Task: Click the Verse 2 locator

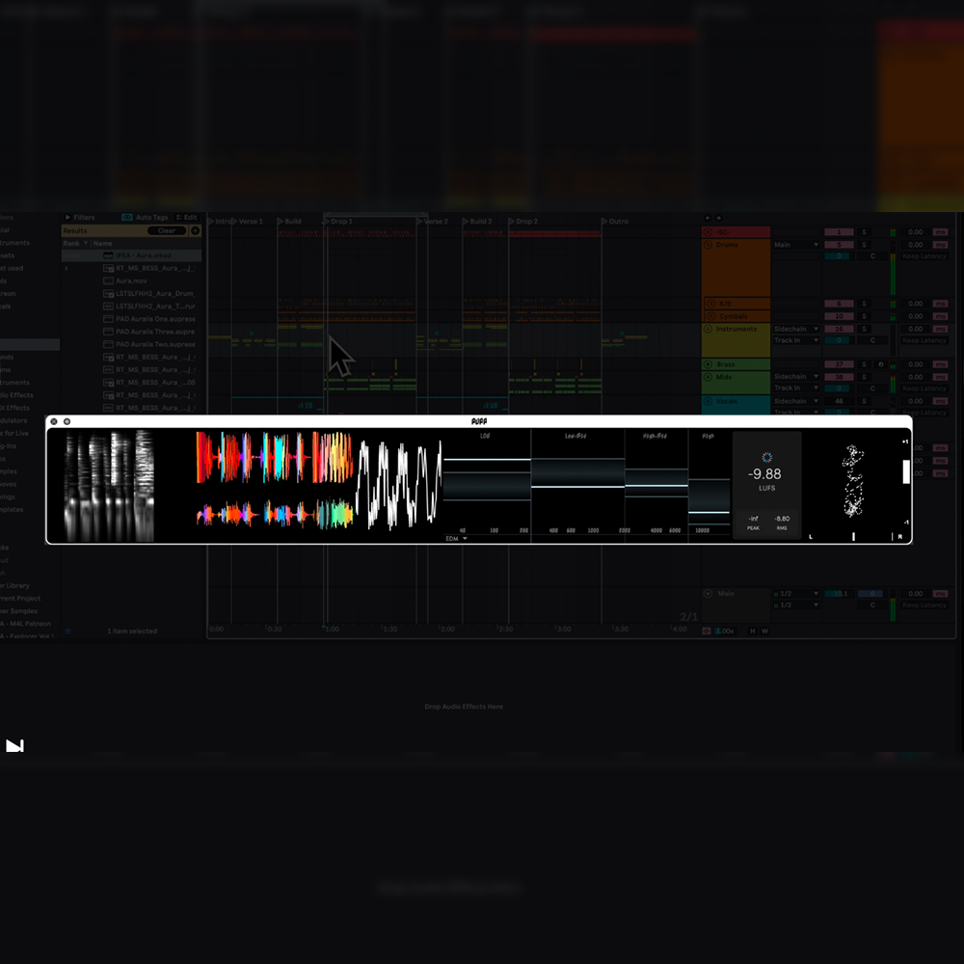Action: [x=432, y=222]
